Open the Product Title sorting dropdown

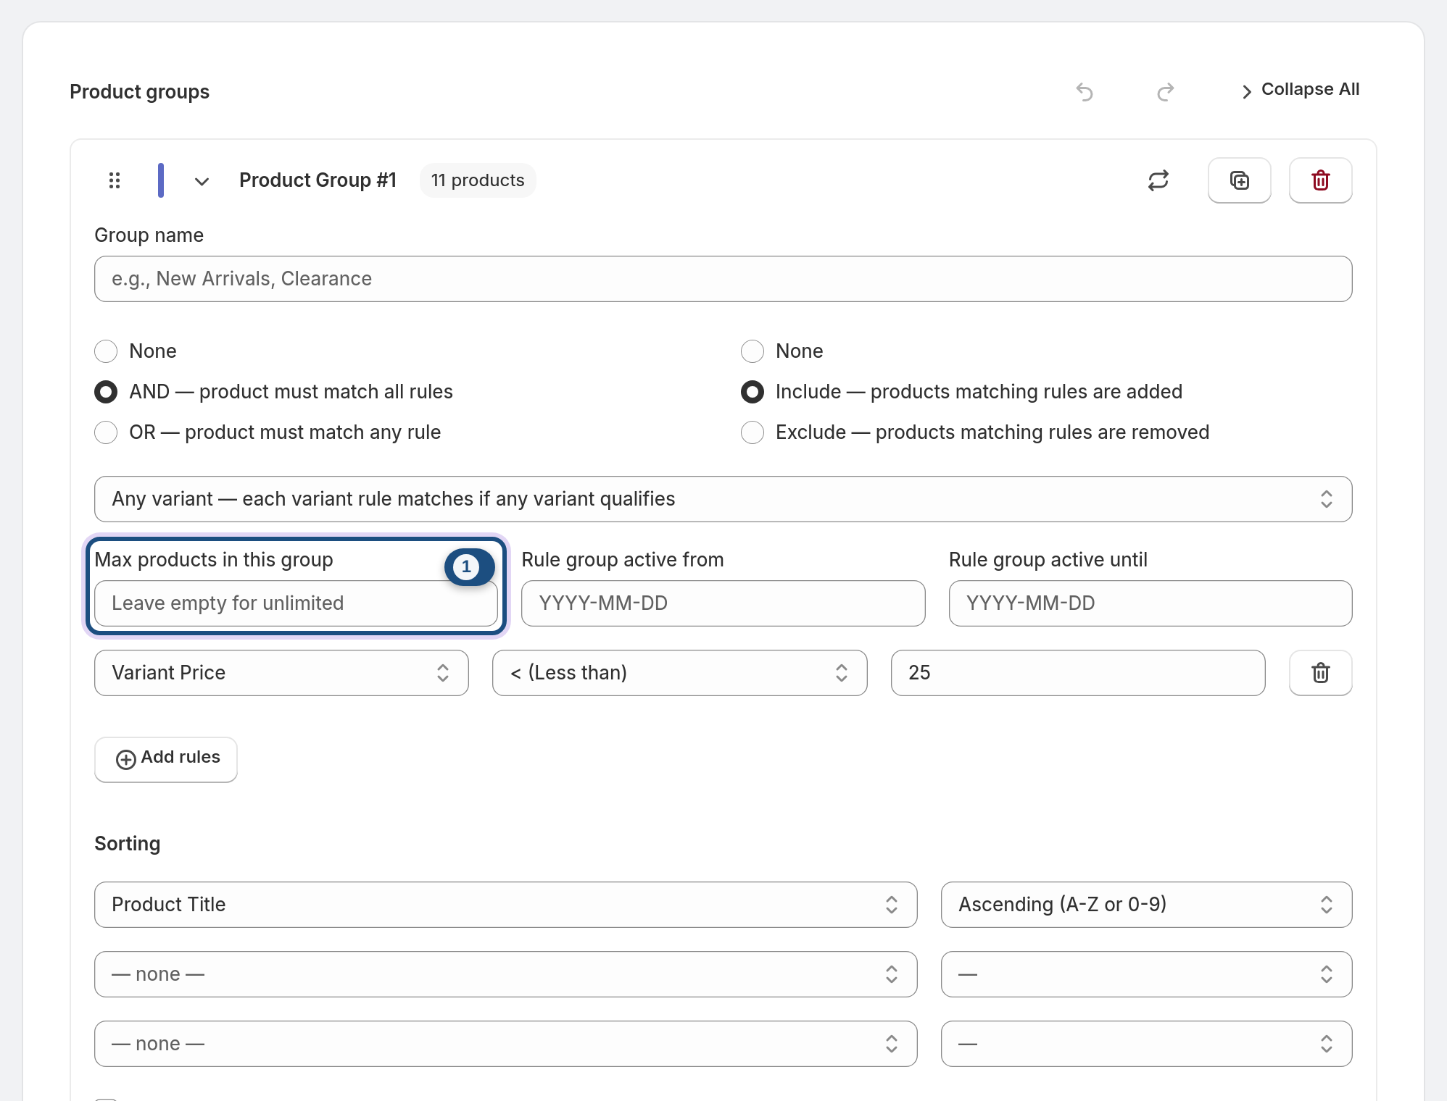506,905
